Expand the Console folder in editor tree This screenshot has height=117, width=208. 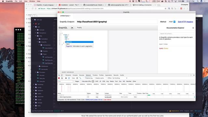coord(35,30)
